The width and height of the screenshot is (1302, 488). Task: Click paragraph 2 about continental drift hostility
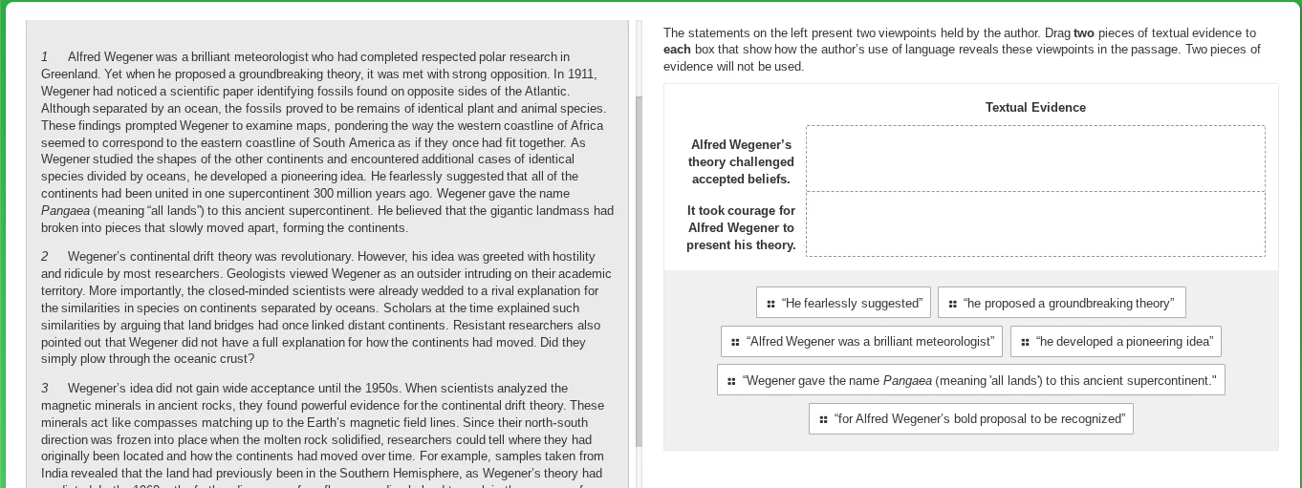click(327, 308)
